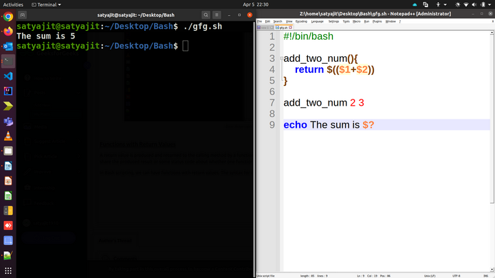The image size is (495, 278).
Task: Open the yellow archive app in the dock
Action: coord(8,211)
